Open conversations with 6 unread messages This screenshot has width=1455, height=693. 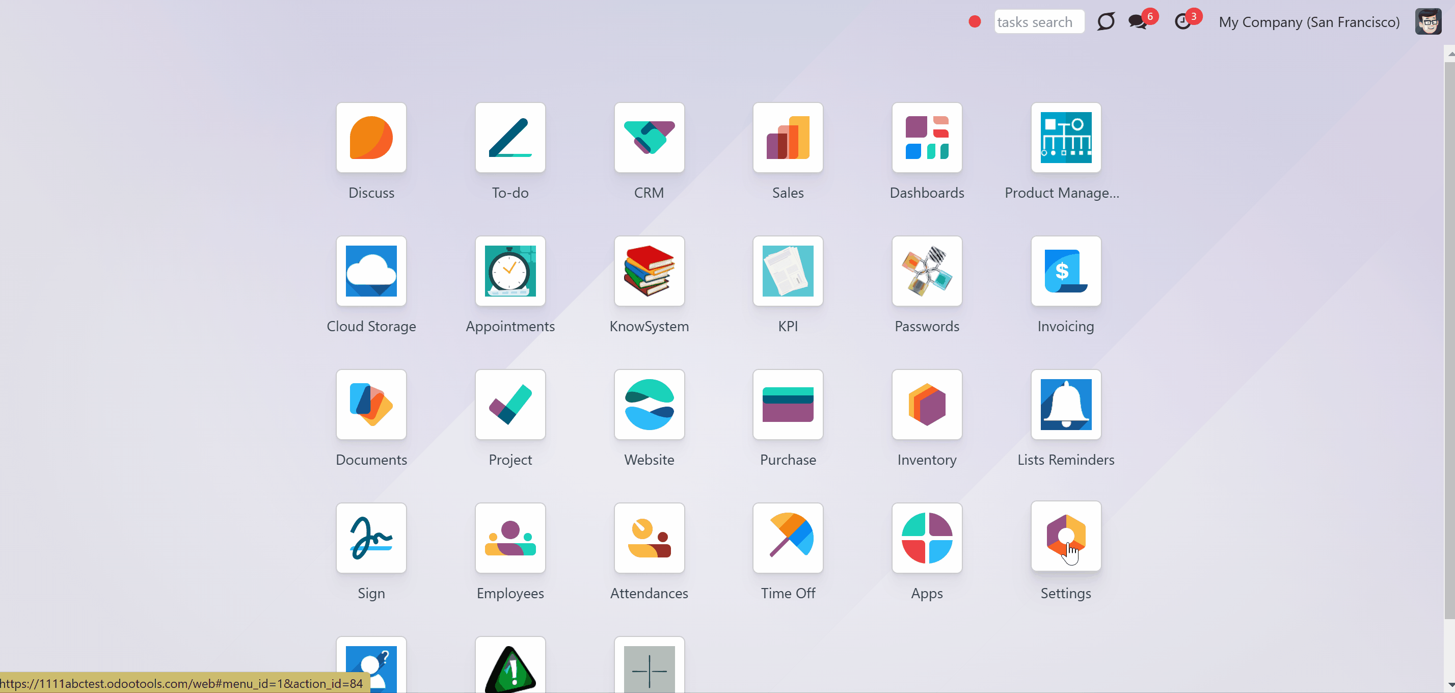tap(1142, 20)
